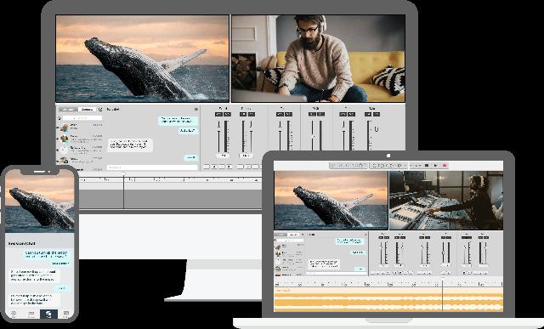Image resolution: width=544 pixels, height=329 pixels.
Task: Click the fourth mixer channel fader handle on laptop
Action: [x=443, y=252]
